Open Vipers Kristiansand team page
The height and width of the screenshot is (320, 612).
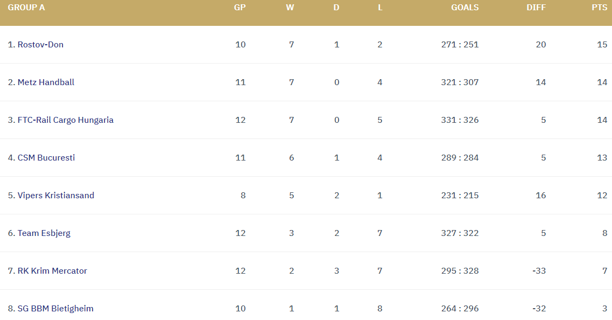(x=55, y=196)
